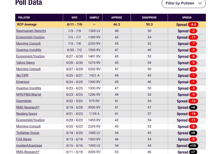Open the NPR/PBS/Marist poll link

click(x=29, y=94)
